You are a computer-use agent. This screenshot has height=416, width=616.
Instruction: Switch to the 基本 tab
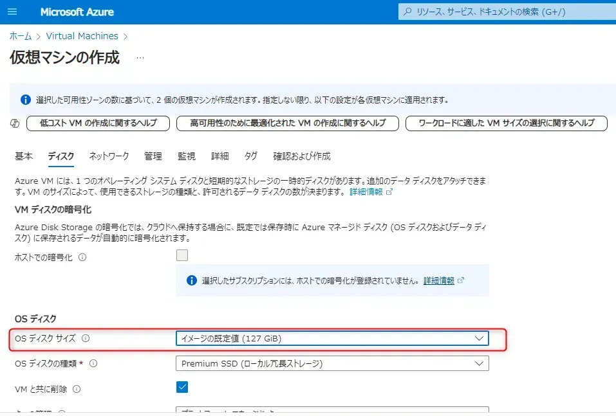(x=24, y=156)
